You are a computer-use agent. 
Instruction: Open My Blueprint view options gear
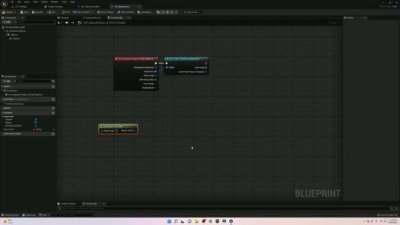(x=53, y=81)
